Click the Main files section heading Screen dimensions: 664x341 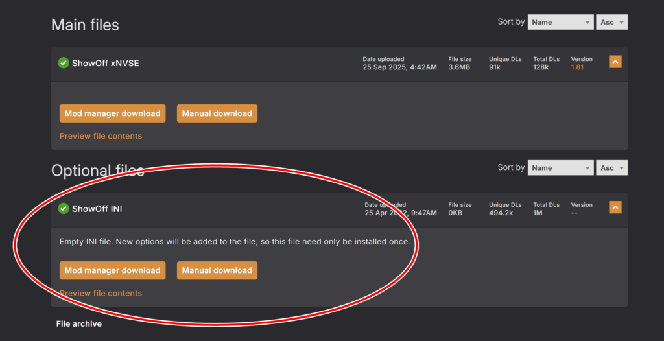tap(85, 25)
